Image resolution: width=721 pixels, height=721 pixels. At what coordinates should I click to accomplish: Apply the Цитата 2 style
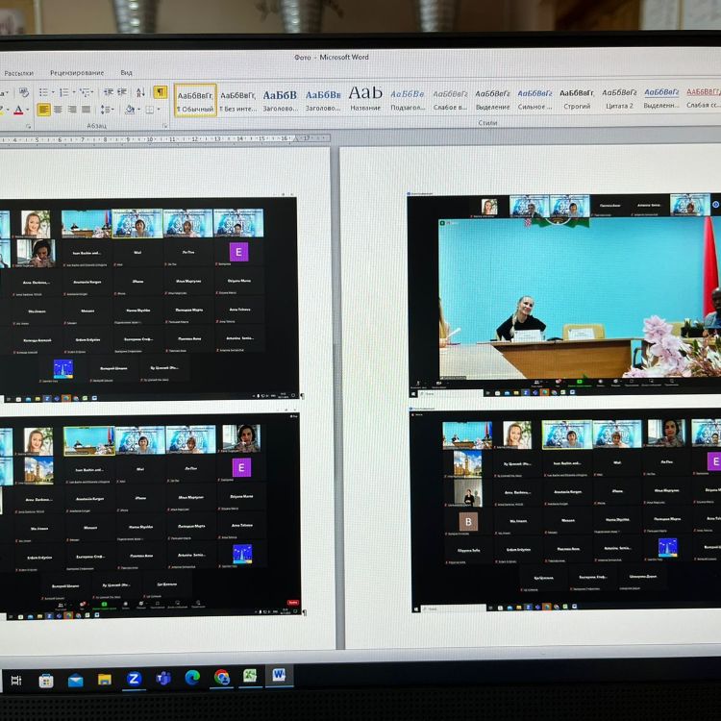point(619,98)
